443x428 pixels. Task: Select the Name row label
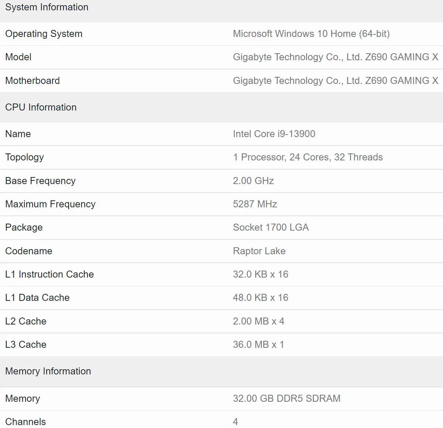coord(18,134)
